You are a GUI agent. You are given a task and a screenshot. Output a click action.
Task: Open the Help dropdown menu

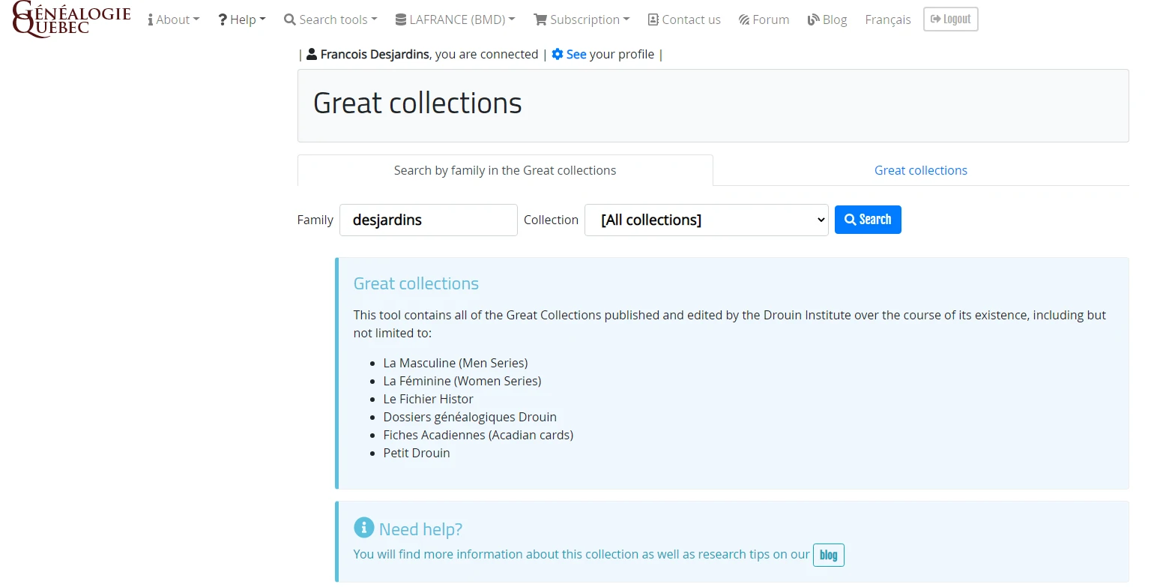pyautogui.click(x=242, y=19)
